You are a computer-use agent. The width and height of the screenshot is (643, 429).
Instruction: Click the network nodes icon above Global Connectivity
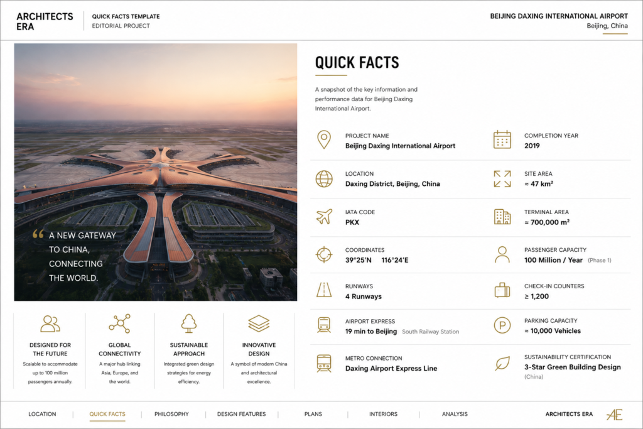click(x=119, y=323)
